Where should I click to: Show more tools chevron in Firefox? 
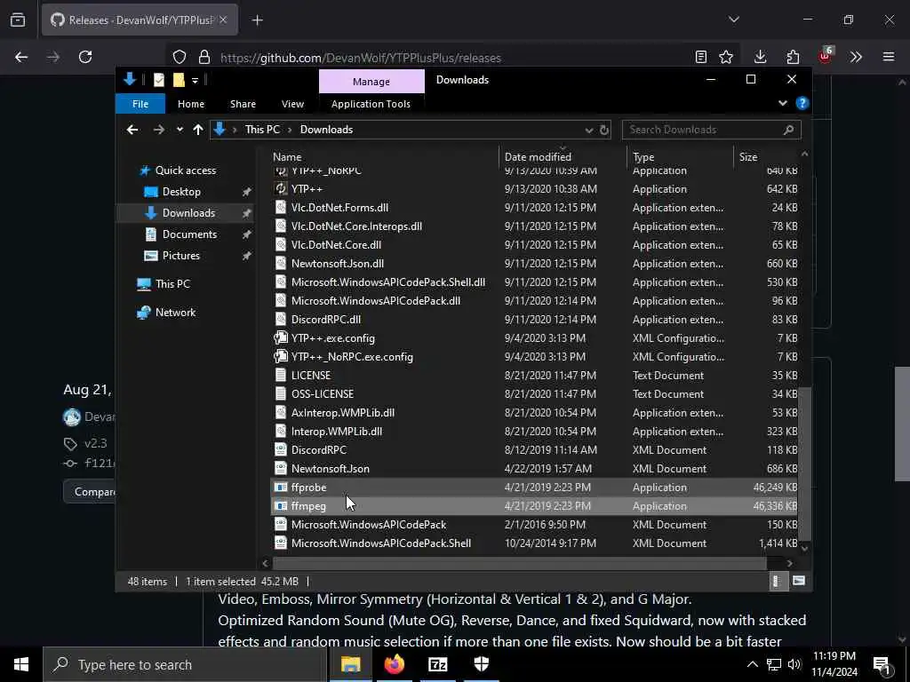856,57
